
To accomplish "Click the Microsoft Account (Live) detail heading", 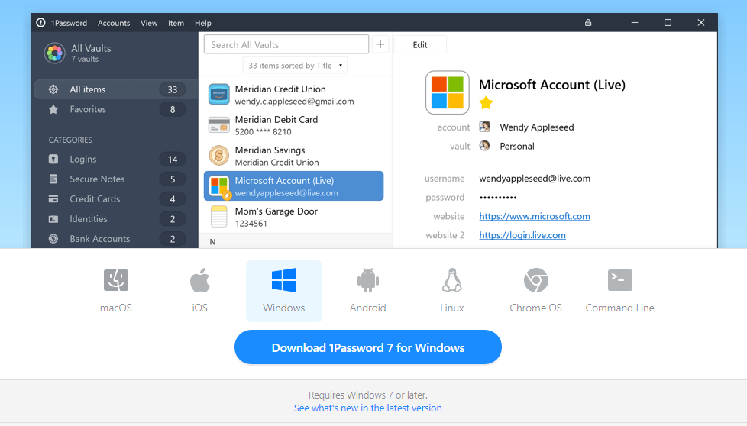I will click(x=552, y=85).
